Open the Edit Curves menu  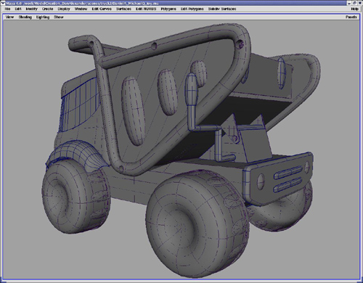point(102,9)
